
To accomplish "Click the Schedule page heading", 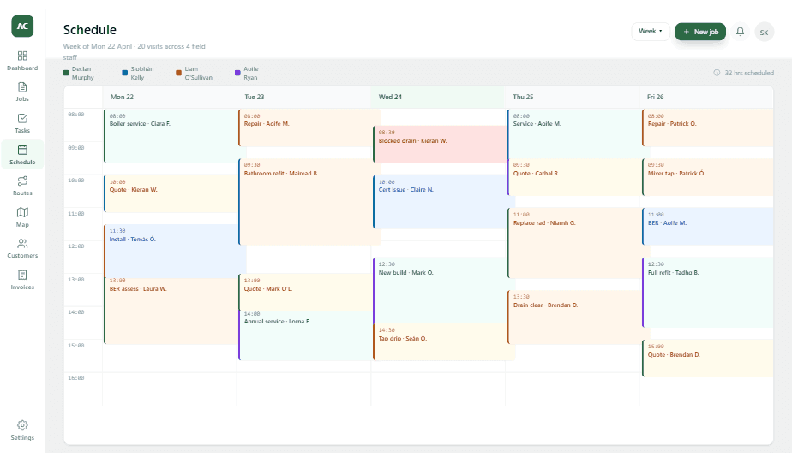I will click(90, 30).
